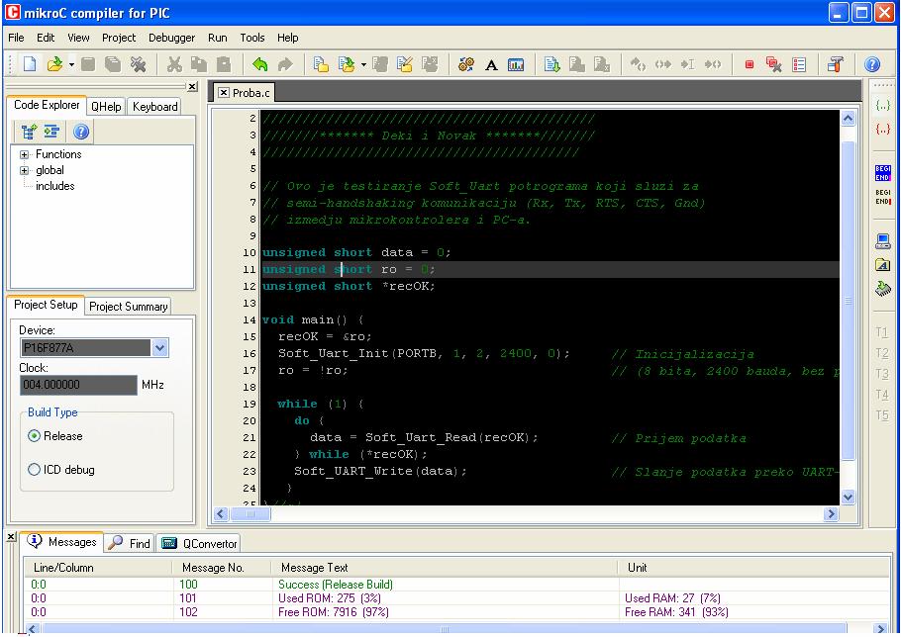Click the ASCII chart A icon in sidebar
901x637 pixels.
882,264
